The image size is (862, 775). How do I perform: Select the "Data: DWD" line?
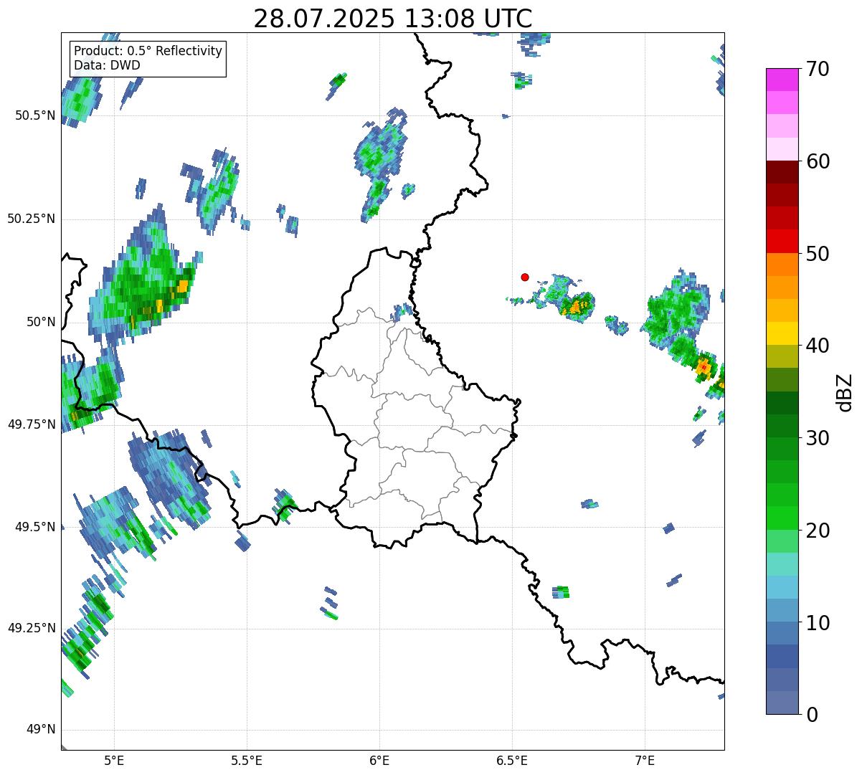tap(108, 65)
